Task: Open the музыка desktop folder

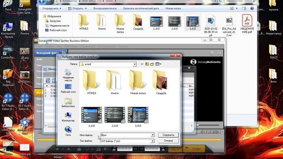Action: [273, 6]
